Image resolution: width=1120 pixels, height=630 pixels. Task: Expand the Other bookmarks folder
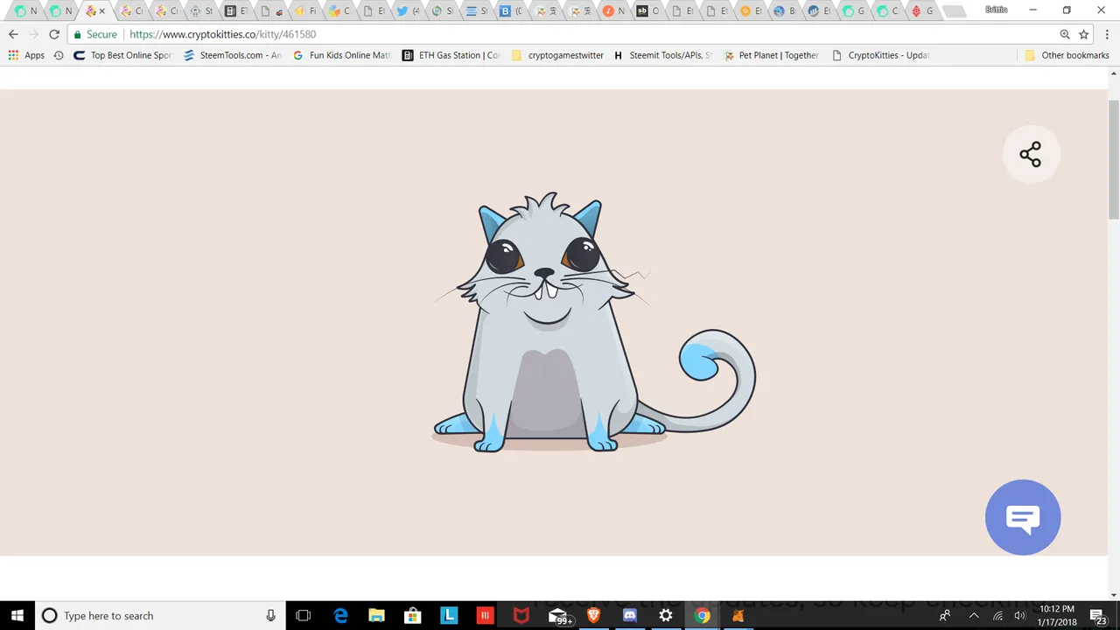coord(1067,55)
